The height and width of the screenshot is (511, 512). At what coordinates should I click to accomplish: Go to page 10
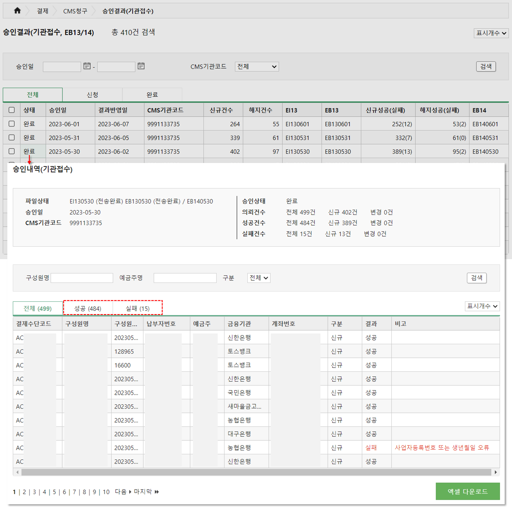[106, 492]
